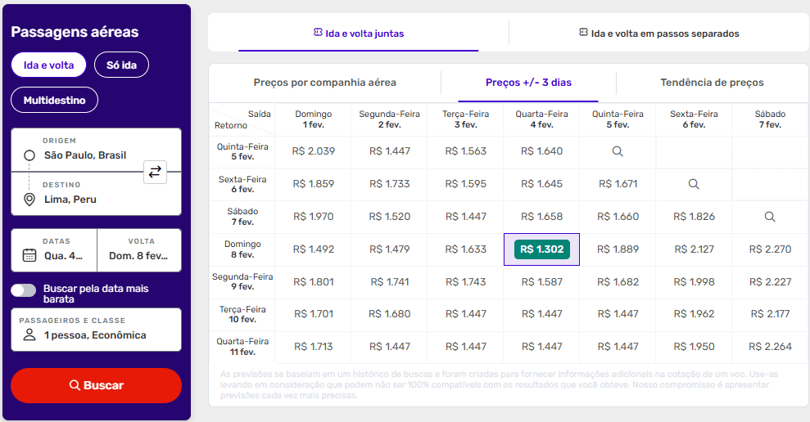Image resolution: width=810 pixels, height=422 pixels.
Task: Switch to Tendência de preços tab
Action: click(712, 83)
